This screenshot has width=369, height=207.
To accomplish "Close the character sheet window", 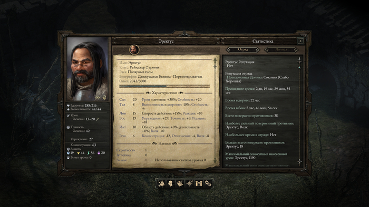I will click(300, 41).
